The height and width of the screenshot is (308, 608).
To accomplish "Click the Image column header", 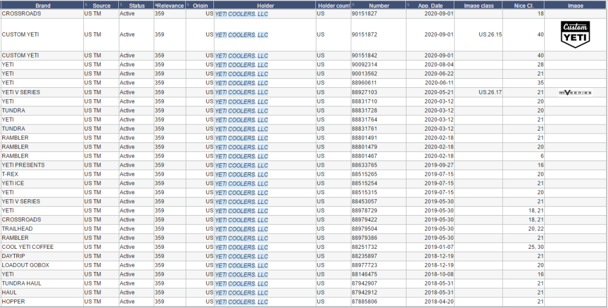I will point(576,6).
